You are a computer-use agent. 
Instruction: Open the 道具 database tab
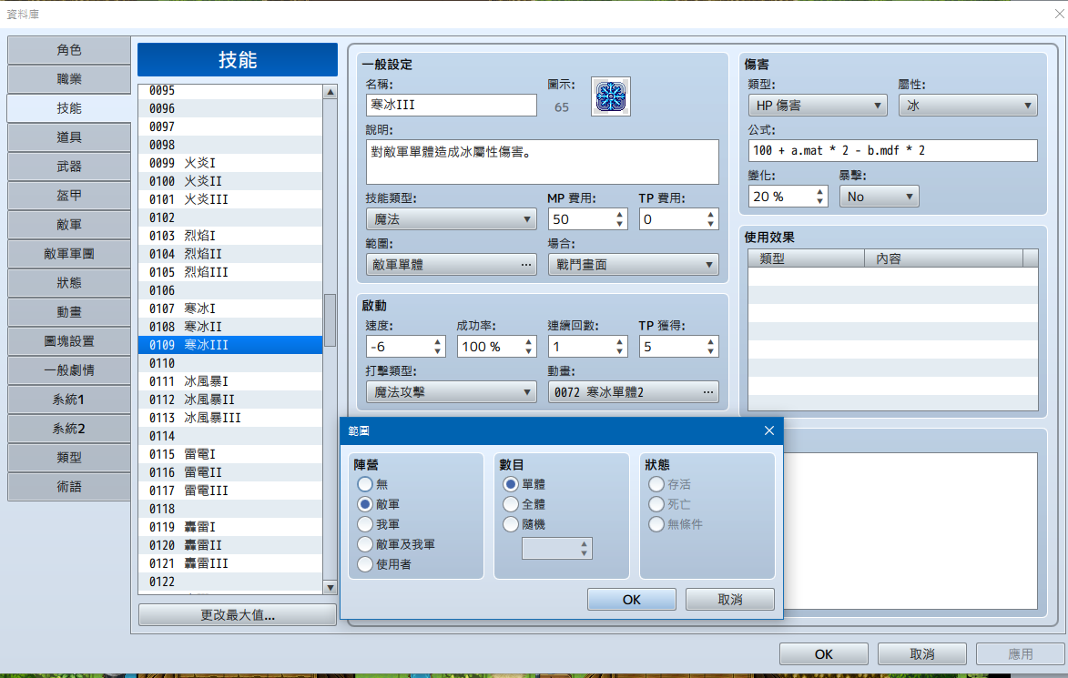[x=69, y=137]
